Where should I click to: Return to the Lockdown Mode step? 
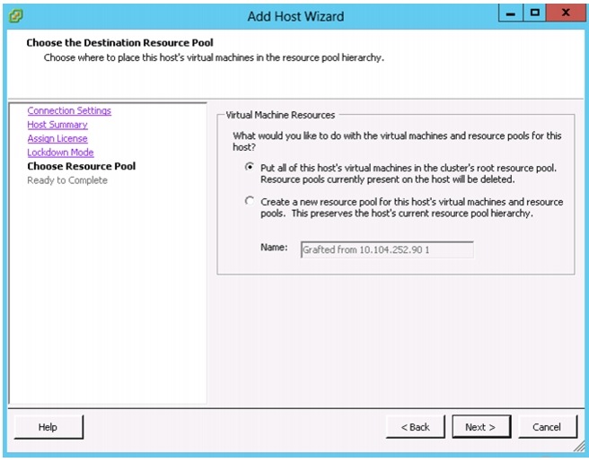click(60, 153)
